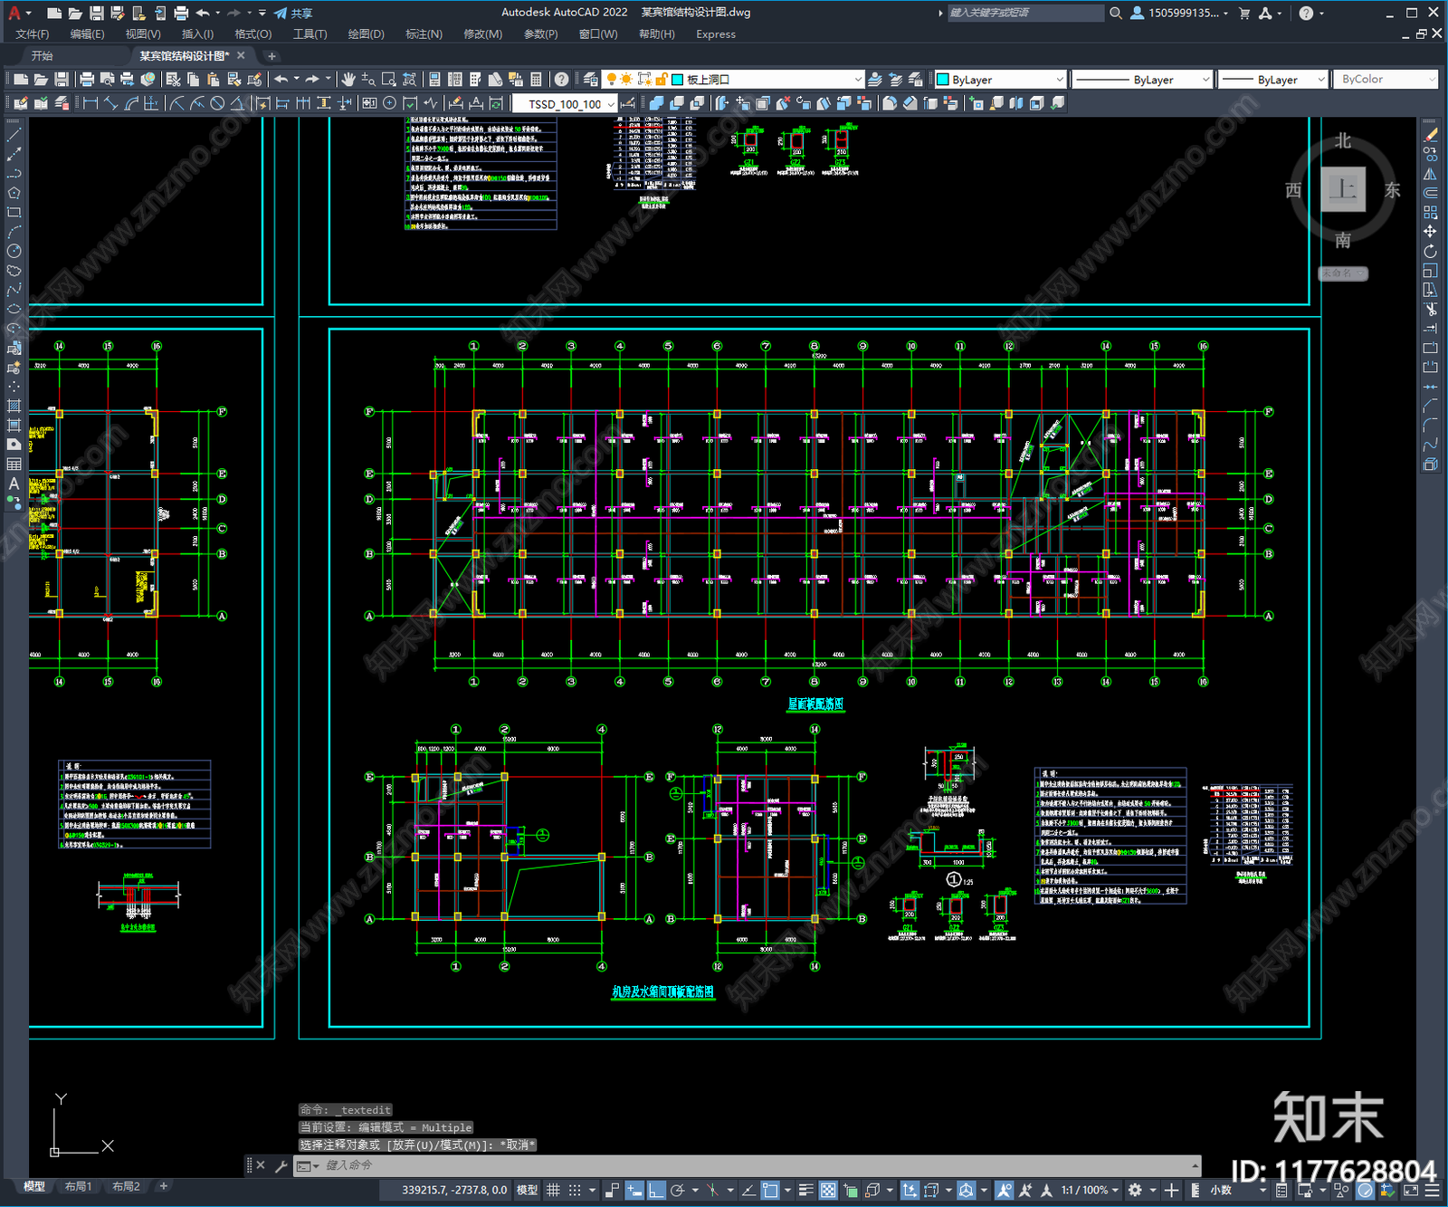Viewport: 1448px width, 1207px height.
Task: Toggle the 模型 model space button
Action: [x=527, y=1190]
